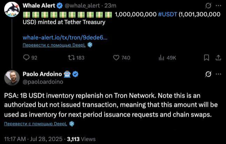226x144 pixels.
Task: Click Grok icon on Paolo Ardoino tweet
Action: tap(209, 74)
